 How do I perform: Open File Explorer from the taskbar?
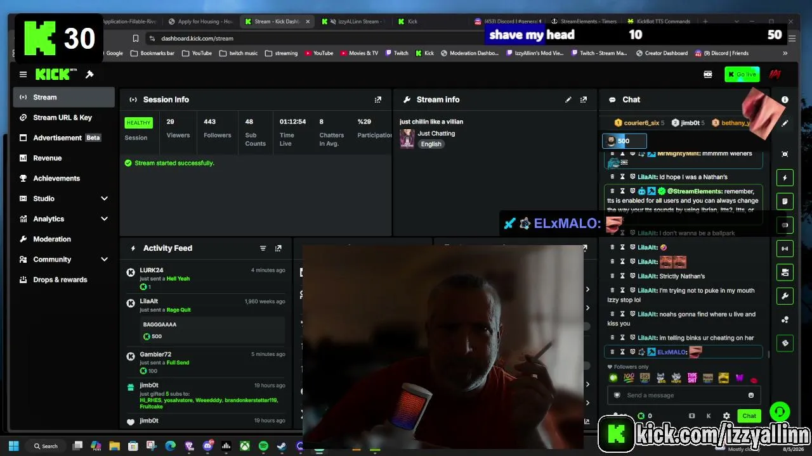[x=114, y=446]
